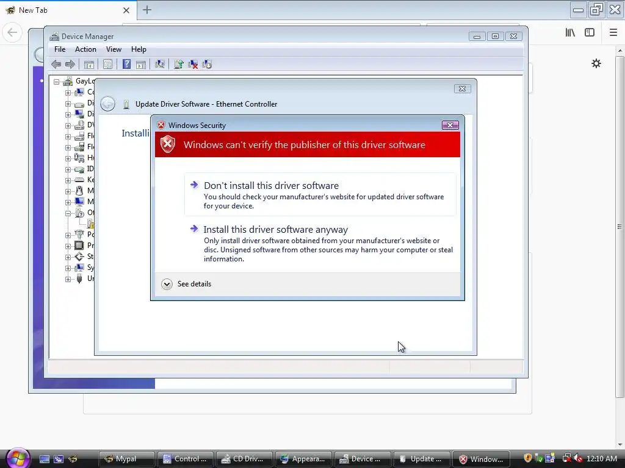
Task: Expand the tree node labeled Ke
Action: click(x=68, y=180)
